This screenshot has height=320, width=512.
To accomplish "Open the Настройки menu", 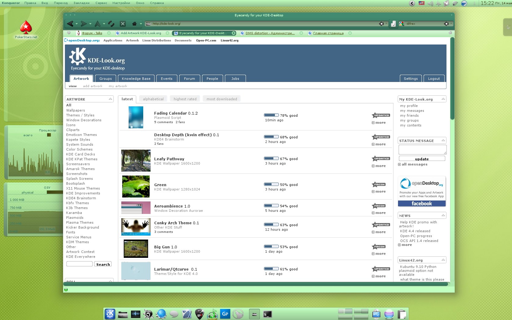I will [x=121, y=3].
